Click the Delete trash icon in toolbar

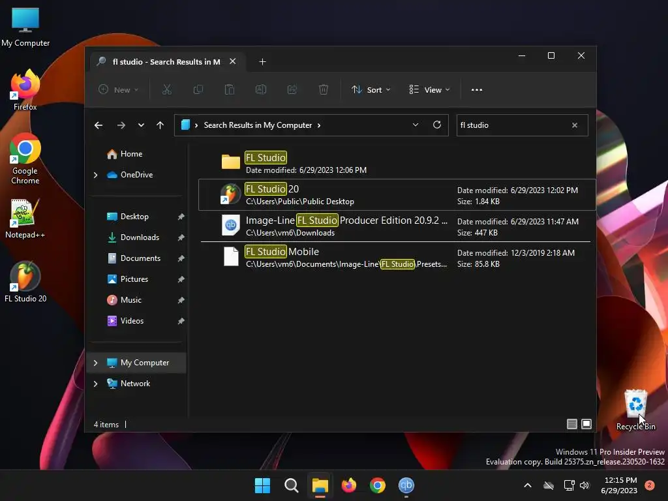(324, 89)
